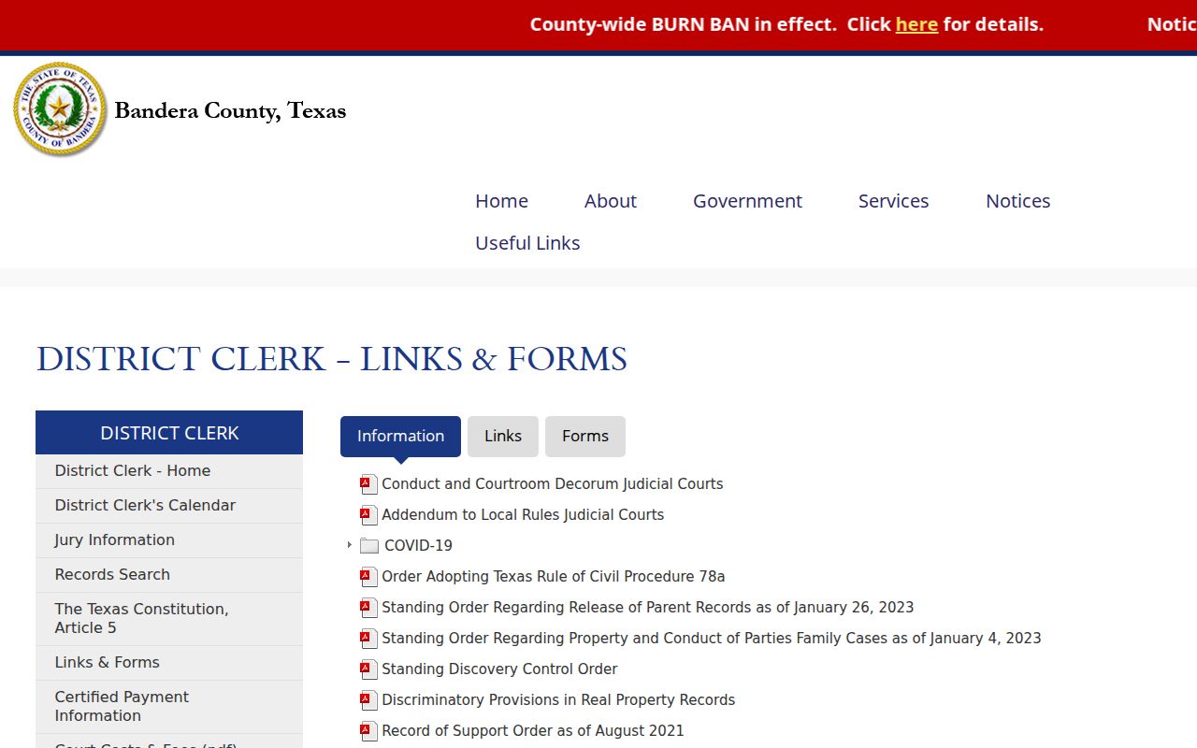Open Addendum to Local Rules Judicial Courts

[523, 515]
